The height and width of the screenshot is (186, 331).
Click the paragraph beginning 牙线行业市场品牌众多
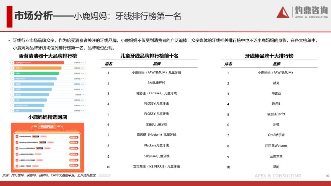click(165, 44)
